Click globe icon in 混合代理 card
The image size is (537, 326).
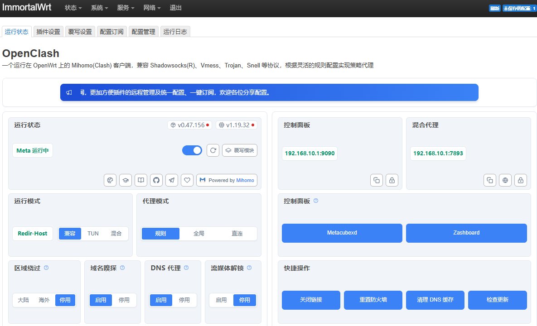coord(505,180)
